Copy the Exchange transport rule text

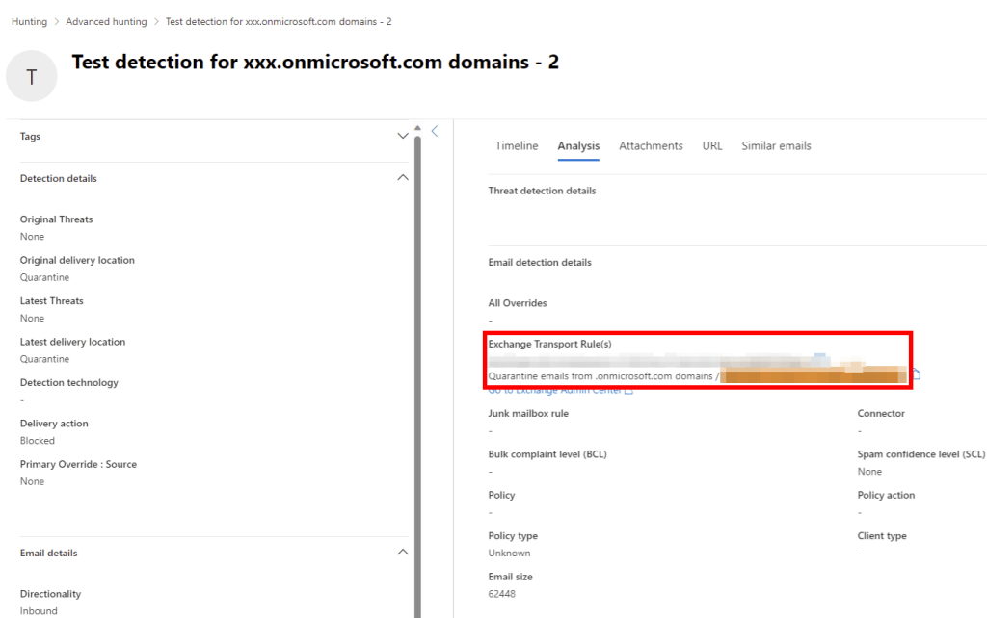(917, 374)
